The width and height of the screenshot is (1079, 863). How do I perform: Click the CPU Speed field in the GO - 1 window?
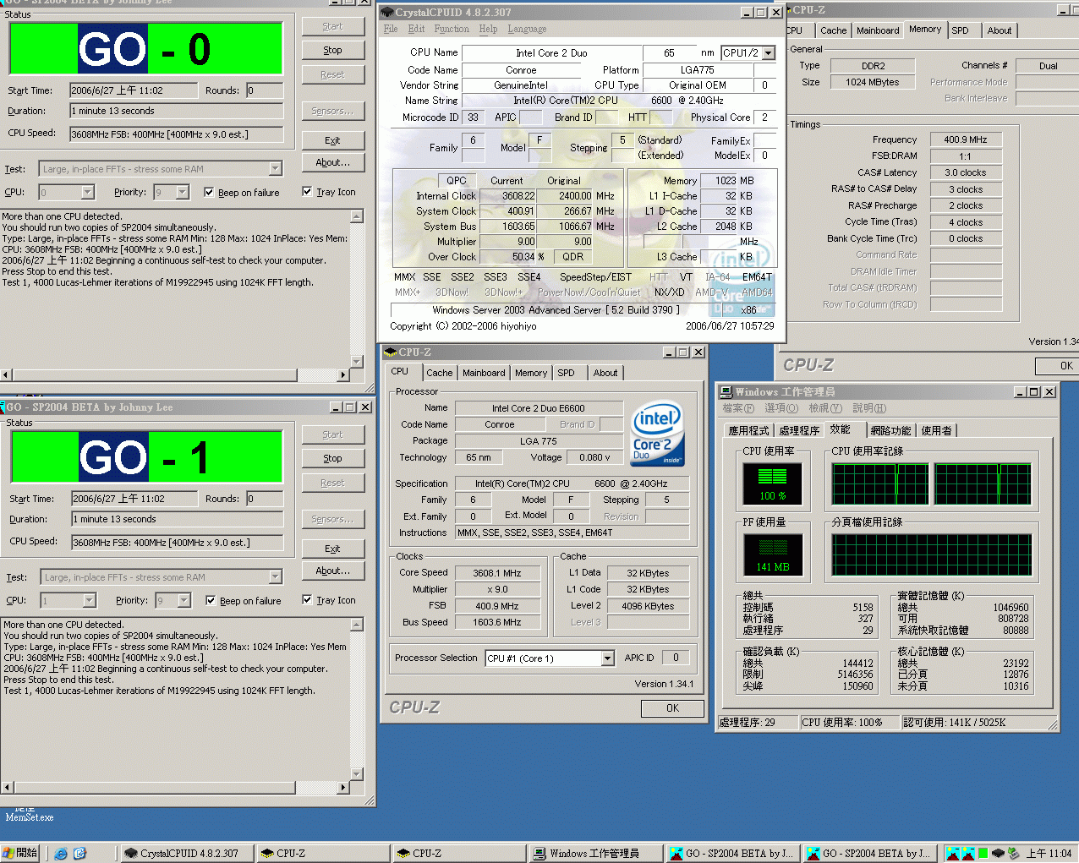click(x=178, y=542)
